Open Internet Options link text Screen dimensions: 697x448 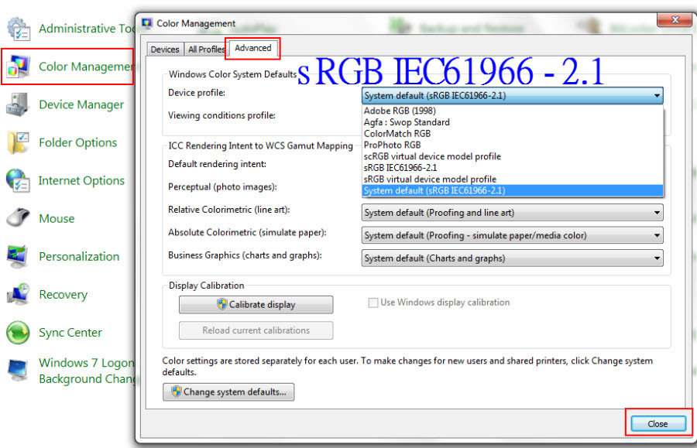pos(81,181)
